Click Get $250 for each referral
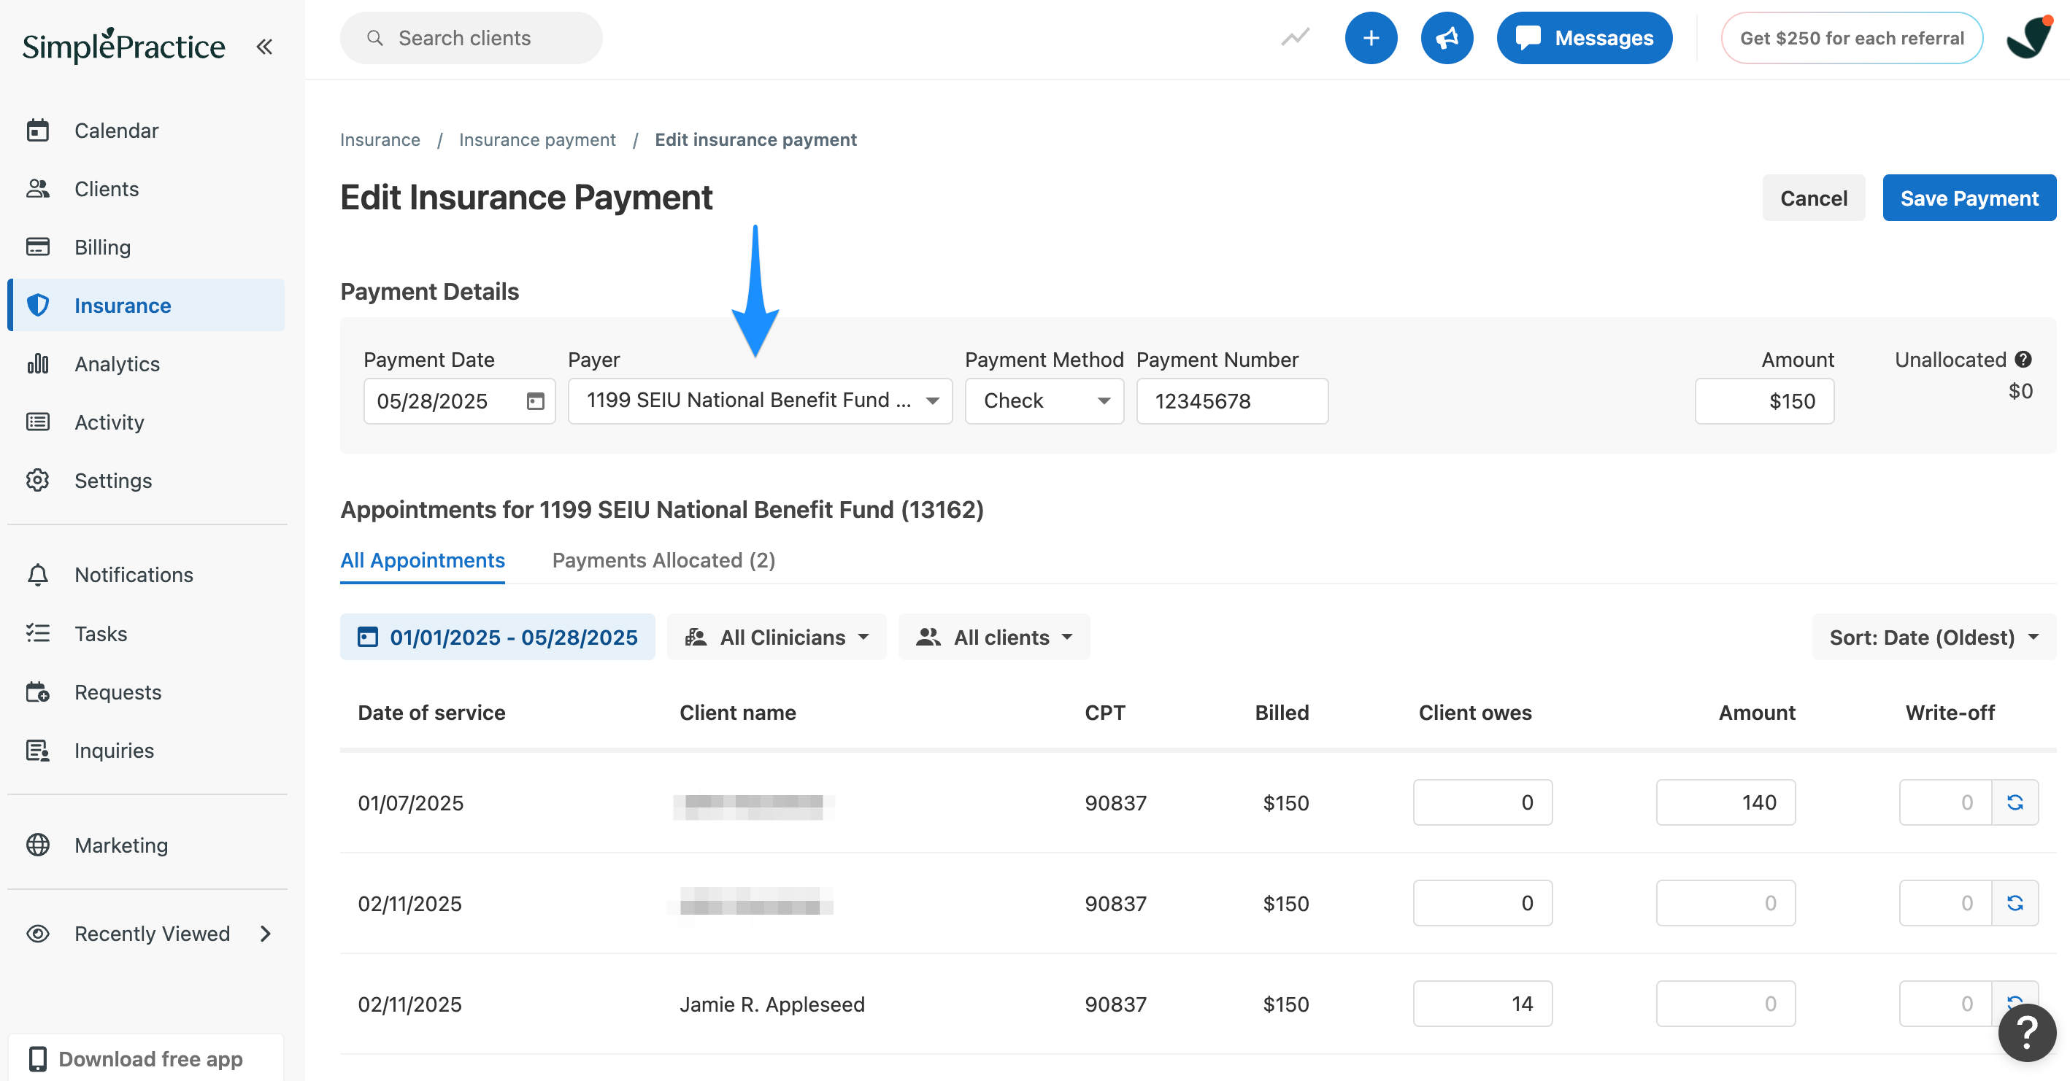2070x1081 pixels. point(1852,38)
